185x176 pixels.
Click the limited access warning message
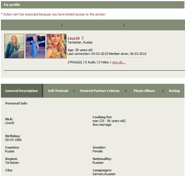click(53, 14)
